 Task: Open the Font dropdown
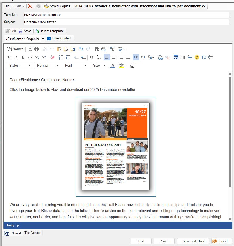coord(75,66)
